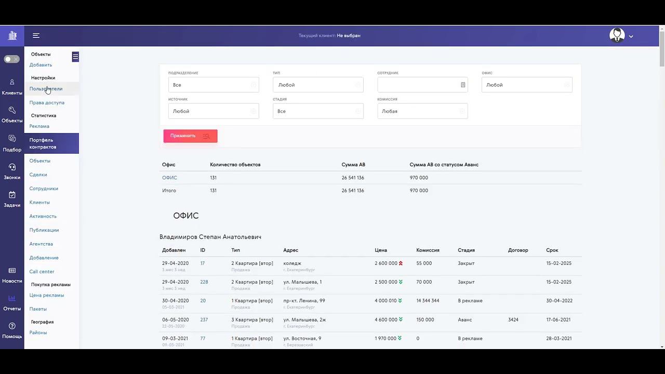Open the Сделки menu item
The height and width of the screenshot is (374, 665).
tap(38, 175)
